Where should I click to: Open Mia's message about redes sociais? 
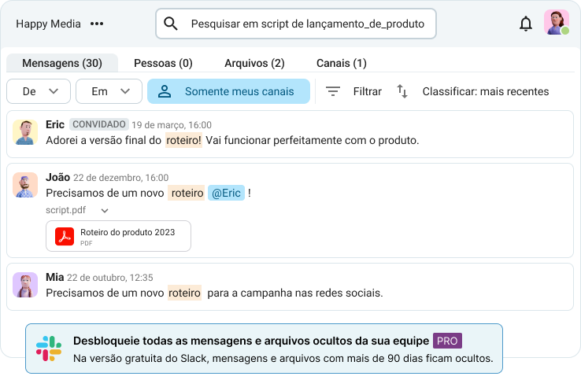[290, 286]
